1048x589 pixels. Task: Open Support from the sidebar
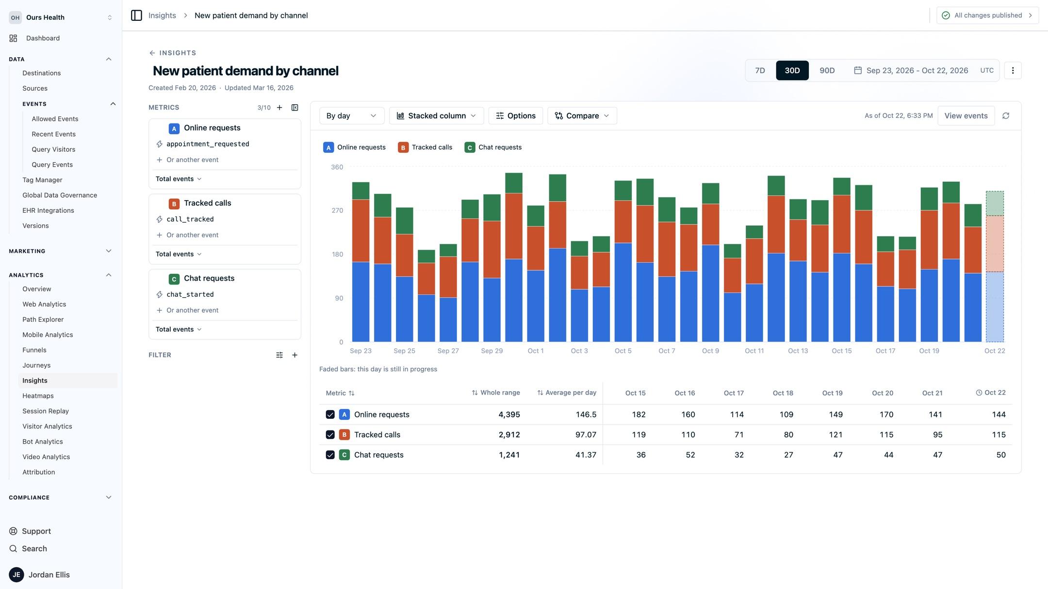point(30,531)
